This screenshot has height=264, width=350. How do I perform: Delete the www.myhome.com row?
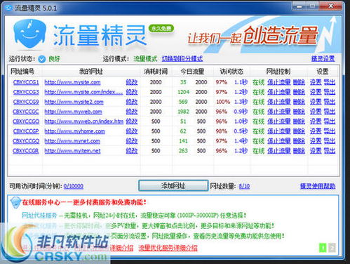(x=299, y=131)
